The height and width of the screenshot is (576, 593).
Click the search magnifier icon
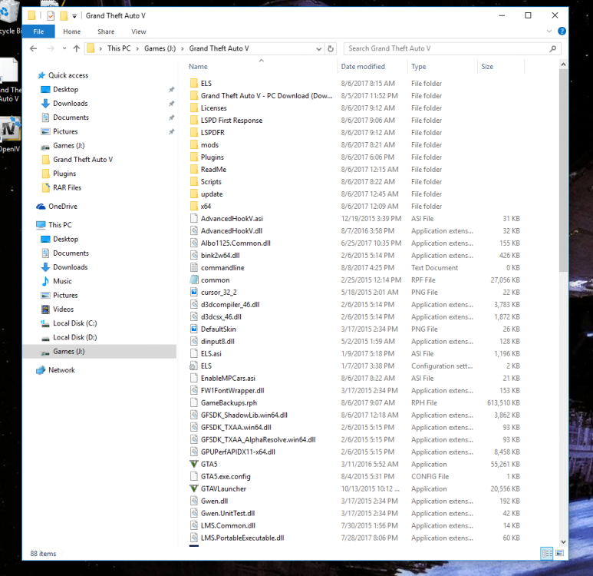point(553,48)
